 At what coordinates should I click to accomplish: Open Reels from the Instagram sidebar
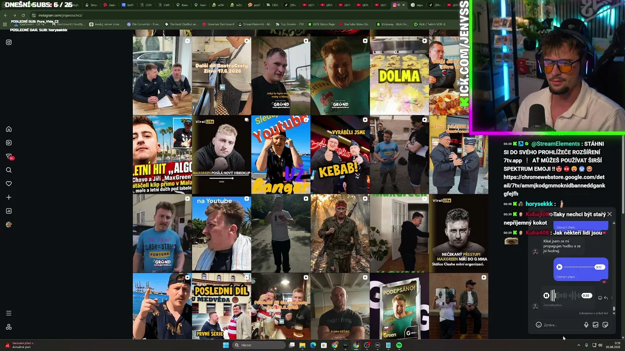[9, 143]
